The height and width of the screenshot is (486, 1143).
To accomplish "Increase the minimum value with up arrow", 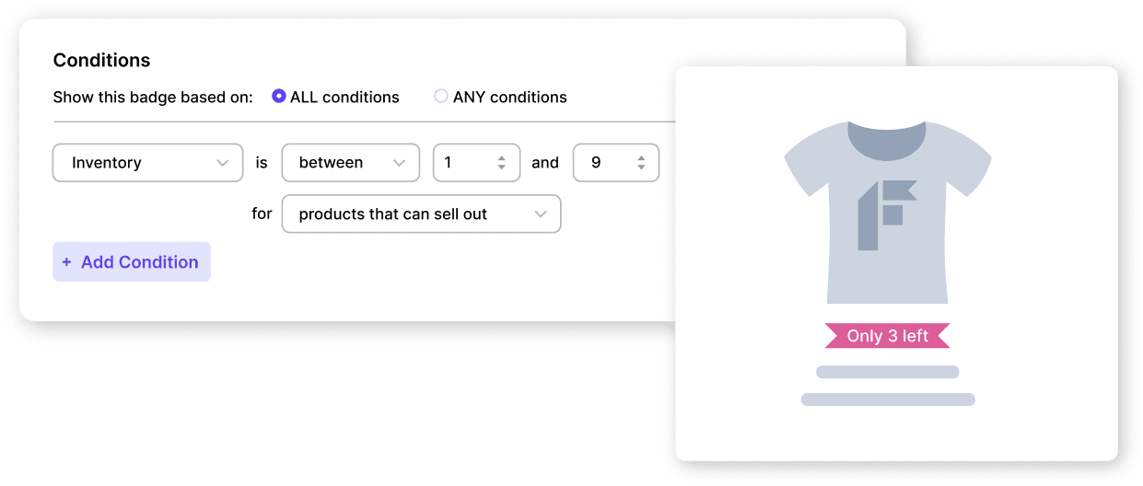I will (x=502, y=157).
